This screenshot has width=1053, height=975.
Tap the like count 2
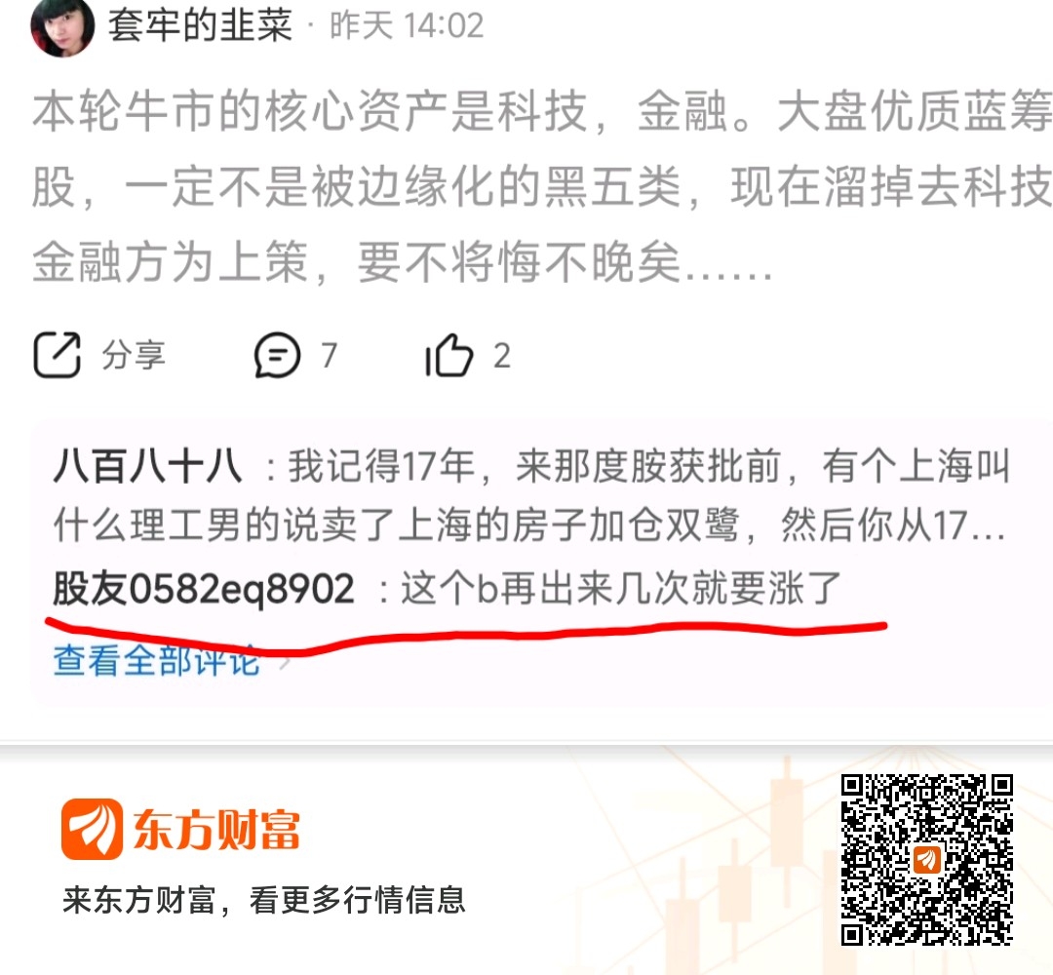point(502,355)
